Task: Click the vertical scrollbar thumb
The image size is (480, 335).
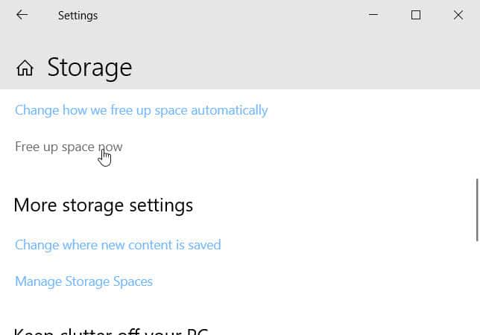Action: pos(477,210)
